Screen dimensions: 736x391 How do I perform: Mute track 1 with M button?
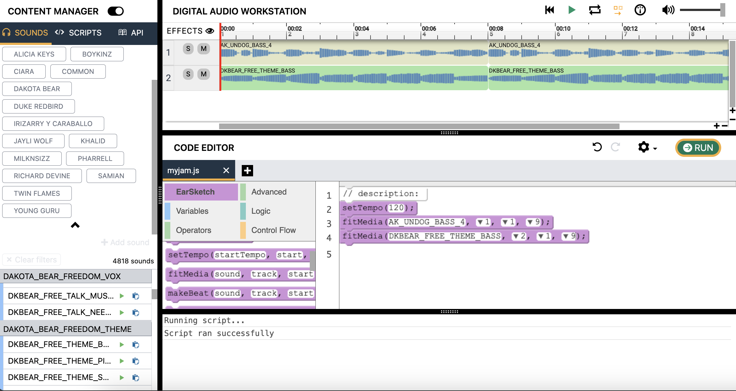[204, 49]
